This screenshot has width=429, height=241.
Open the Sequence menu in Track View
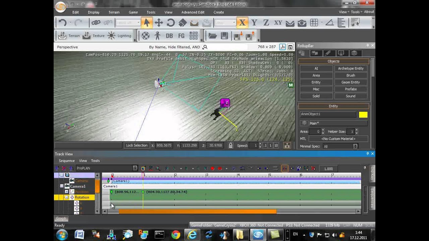(x=67, y=161)
